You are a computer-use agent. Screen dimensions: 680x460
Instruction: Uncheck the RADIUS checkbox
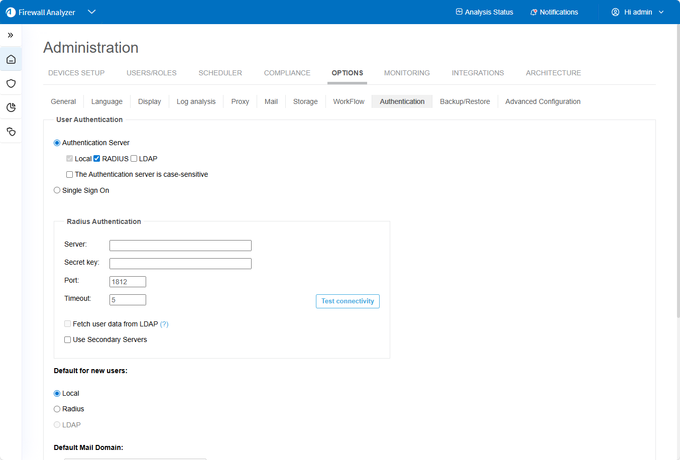[x=97, y=159]
